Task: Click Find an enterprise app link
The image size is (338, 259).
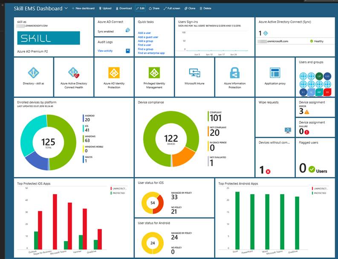Action: (151, 53)
